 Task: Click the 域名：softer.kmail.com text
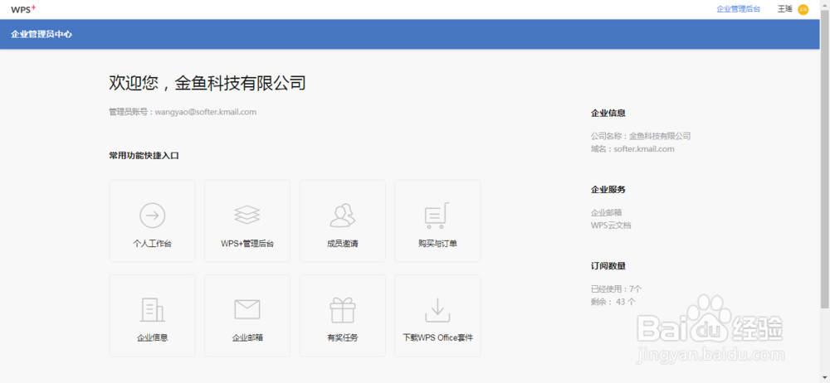(632, 149)
